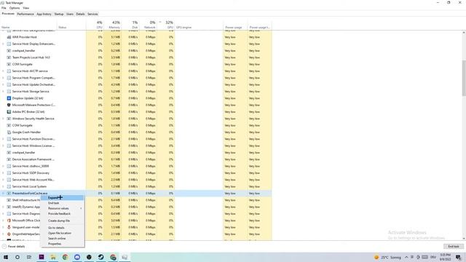Expand Service Host: Update Orchestrator row
The width and height of the screenshot is (466, 262).
tap(3, 84)
